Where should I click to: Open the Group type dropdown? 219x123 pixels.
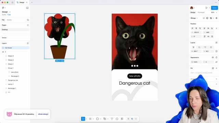194,18
